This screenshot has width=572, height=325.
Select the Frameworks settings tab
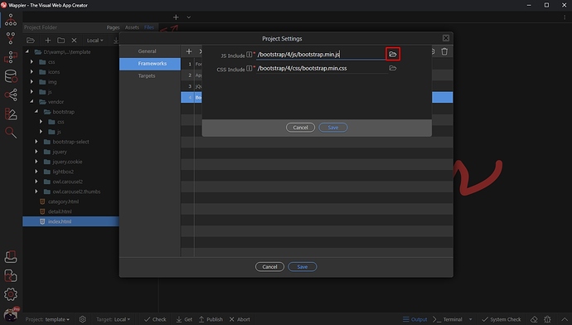coord(150,64)
